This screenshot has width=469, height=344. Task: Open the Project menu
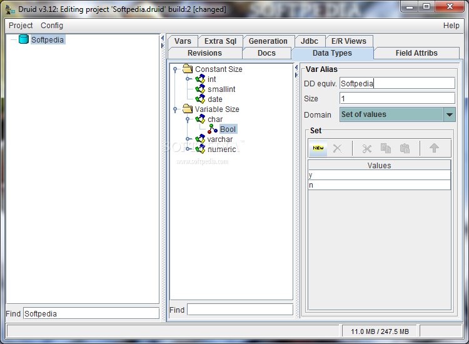tap(21, 26)
